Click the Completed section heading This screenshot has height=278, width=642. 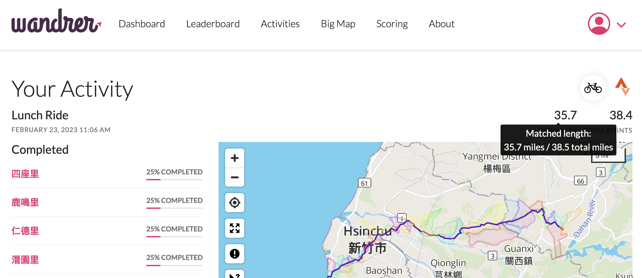coord(40,150)
